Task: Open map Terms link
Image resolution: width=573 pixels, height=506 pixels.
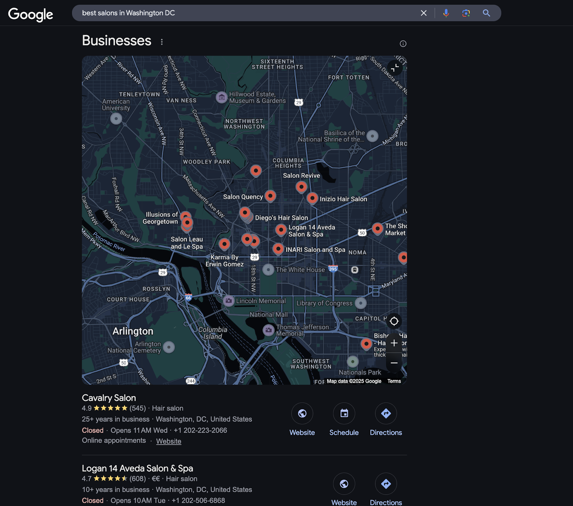Action: [394, 381]
